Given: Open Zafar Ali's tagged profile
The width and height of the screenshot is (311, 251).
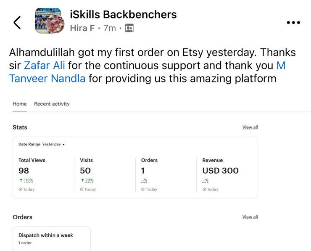Looking at the screenshot, I should [x=45, y=66].
